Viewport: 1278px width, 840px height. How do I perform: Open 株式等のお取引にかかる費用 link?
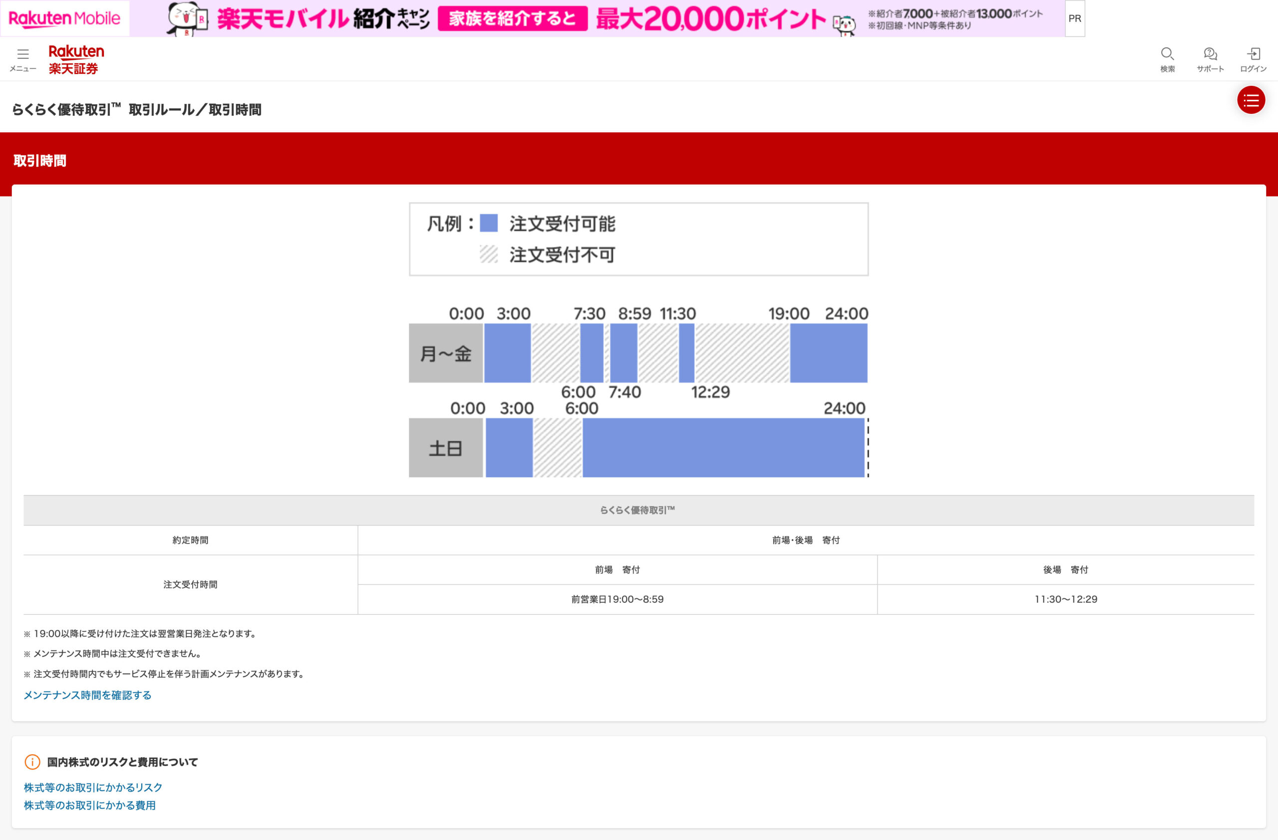(90, 805)
